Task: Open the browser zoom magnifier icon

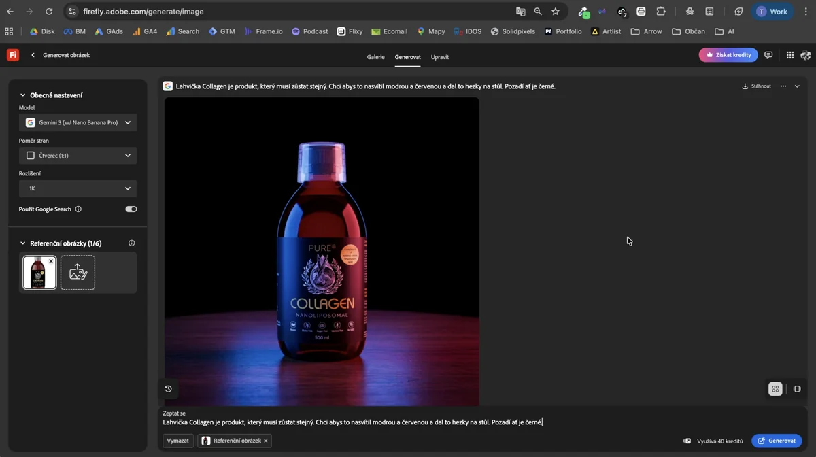Action: point(538,12)
